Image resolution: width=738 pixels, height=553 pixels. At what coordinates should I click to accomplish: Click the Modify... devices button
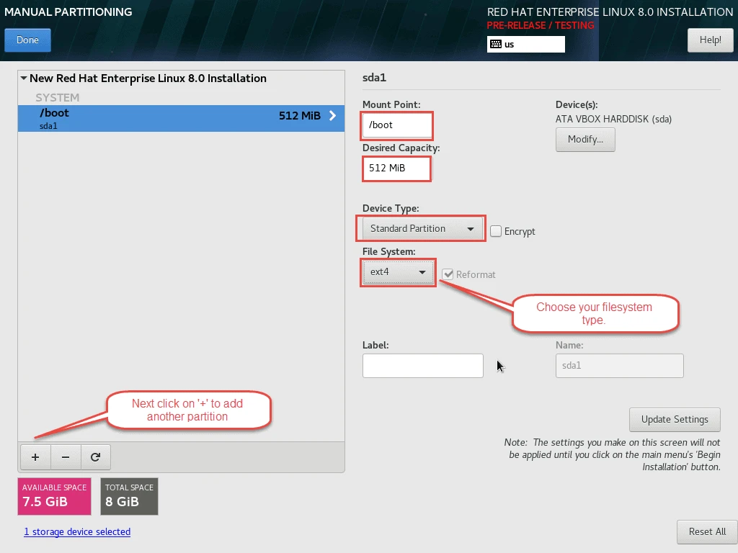coord(584,140)
